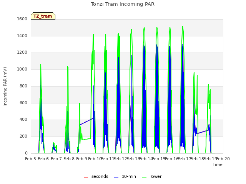Click the Feb 6 x-axis date label

[43, 159]
